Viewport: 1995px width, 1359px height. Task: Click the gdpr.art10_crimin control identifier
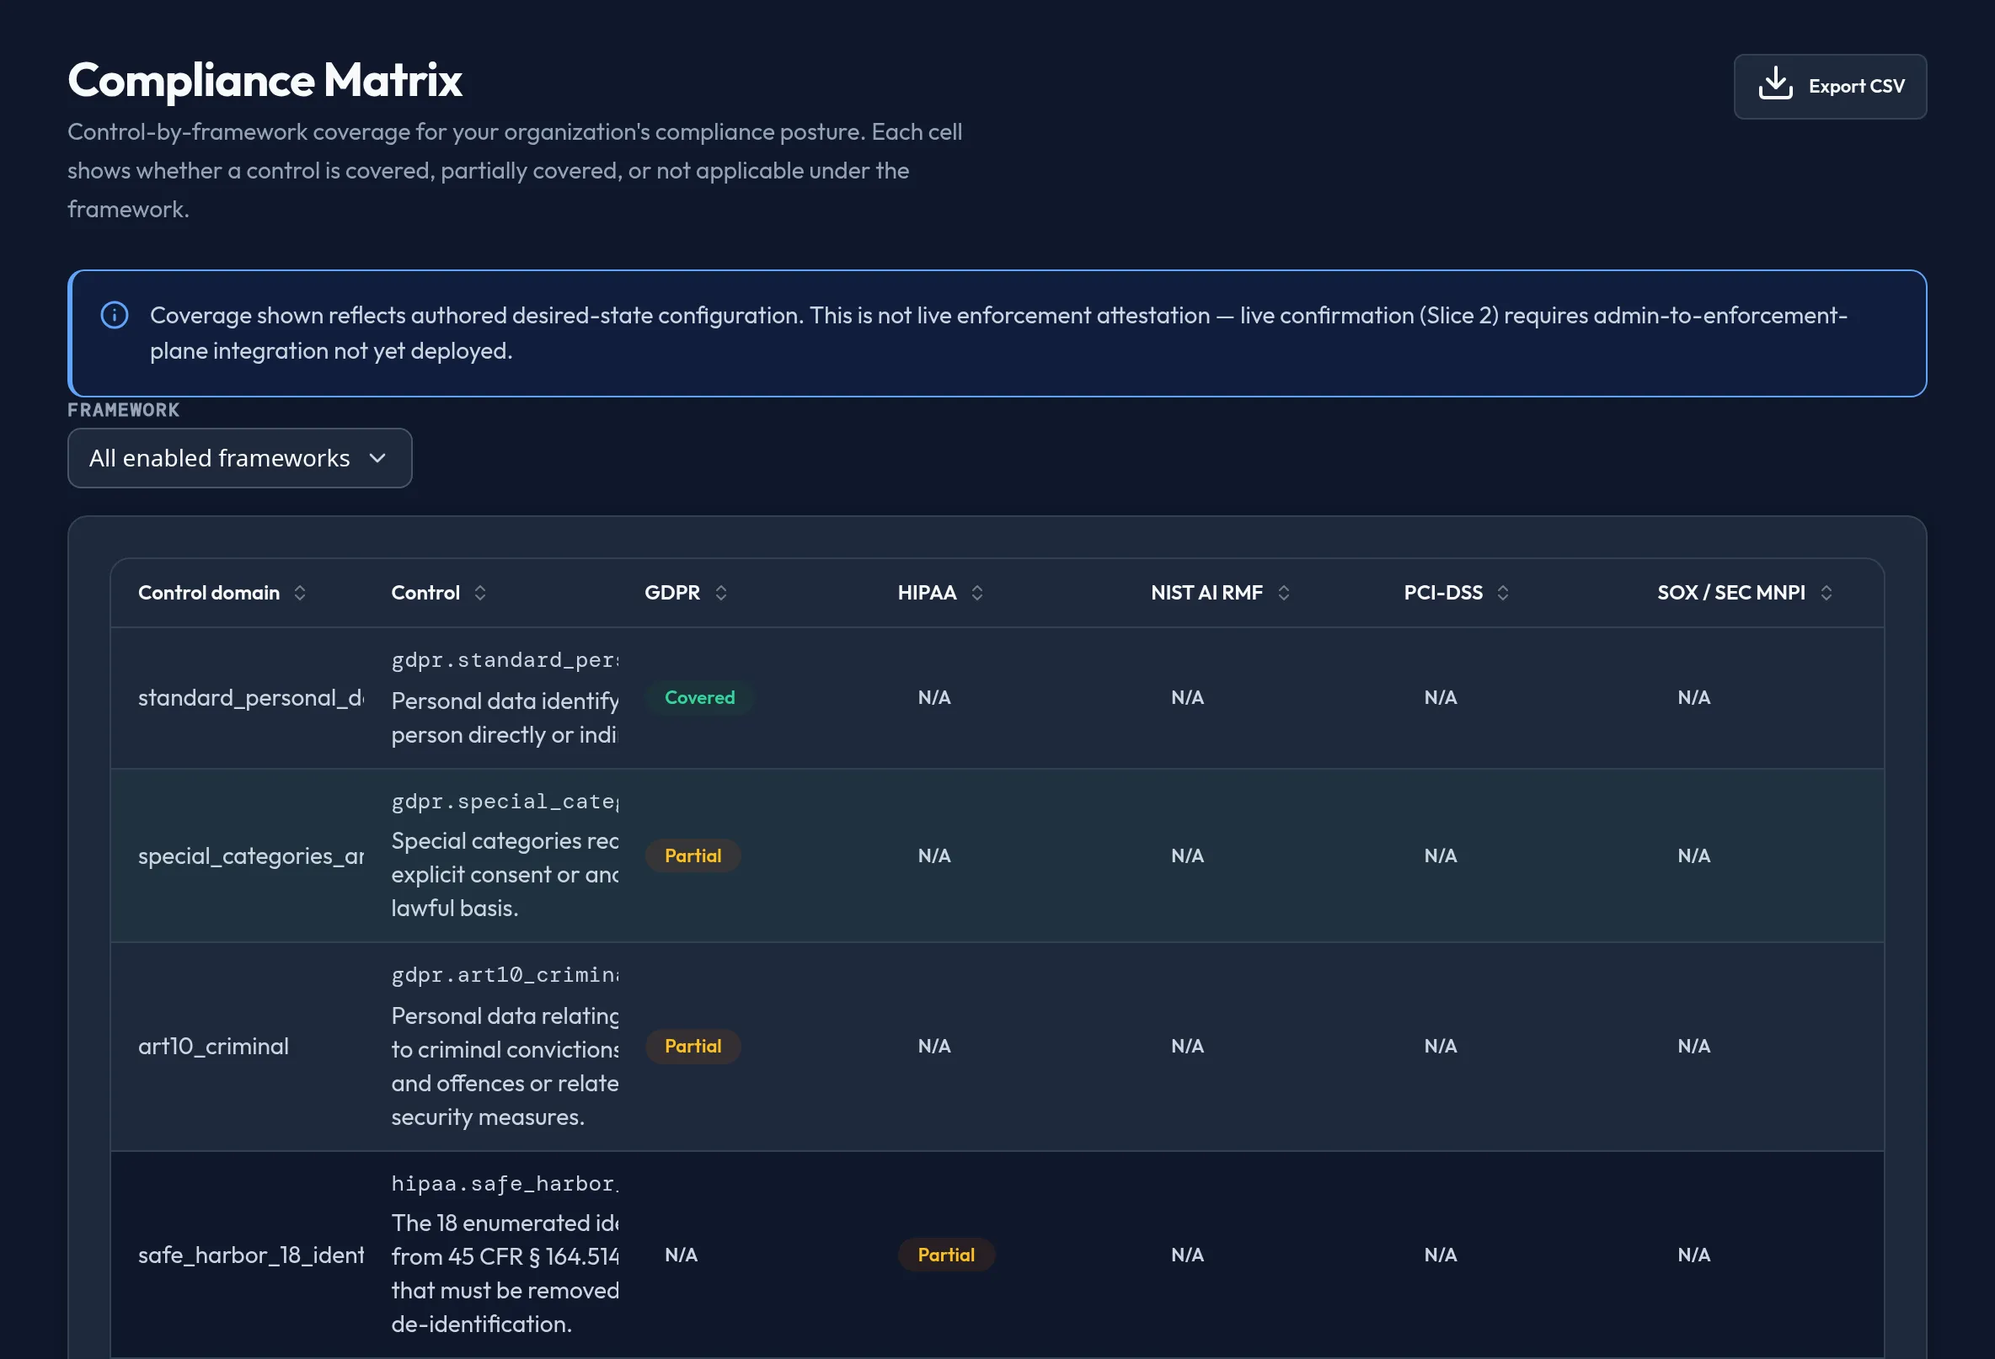coord(505,975)
